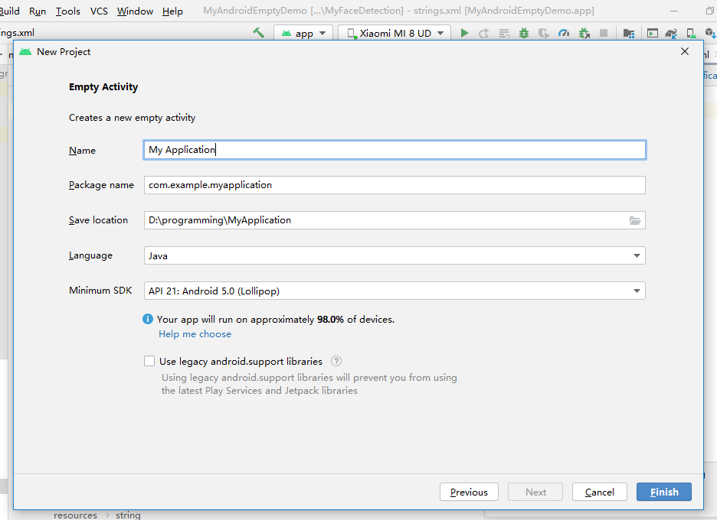
Task: Click the grey Stop square icon
Action: 604,33
